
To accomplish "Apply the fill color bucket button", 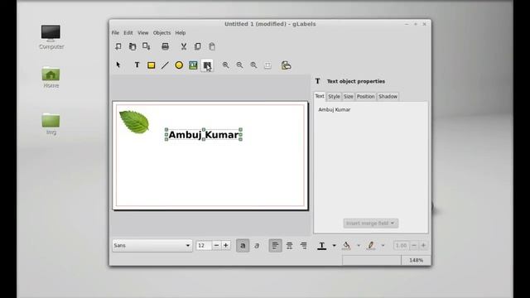I will (346, 246).
